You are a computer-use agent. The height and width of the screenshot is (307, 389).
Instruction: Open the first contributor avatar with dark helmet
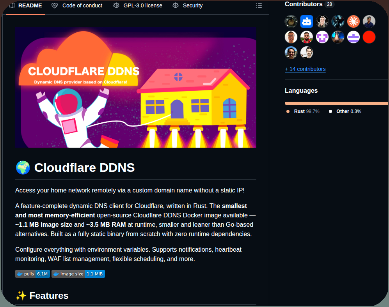click(x=291, y=21)
